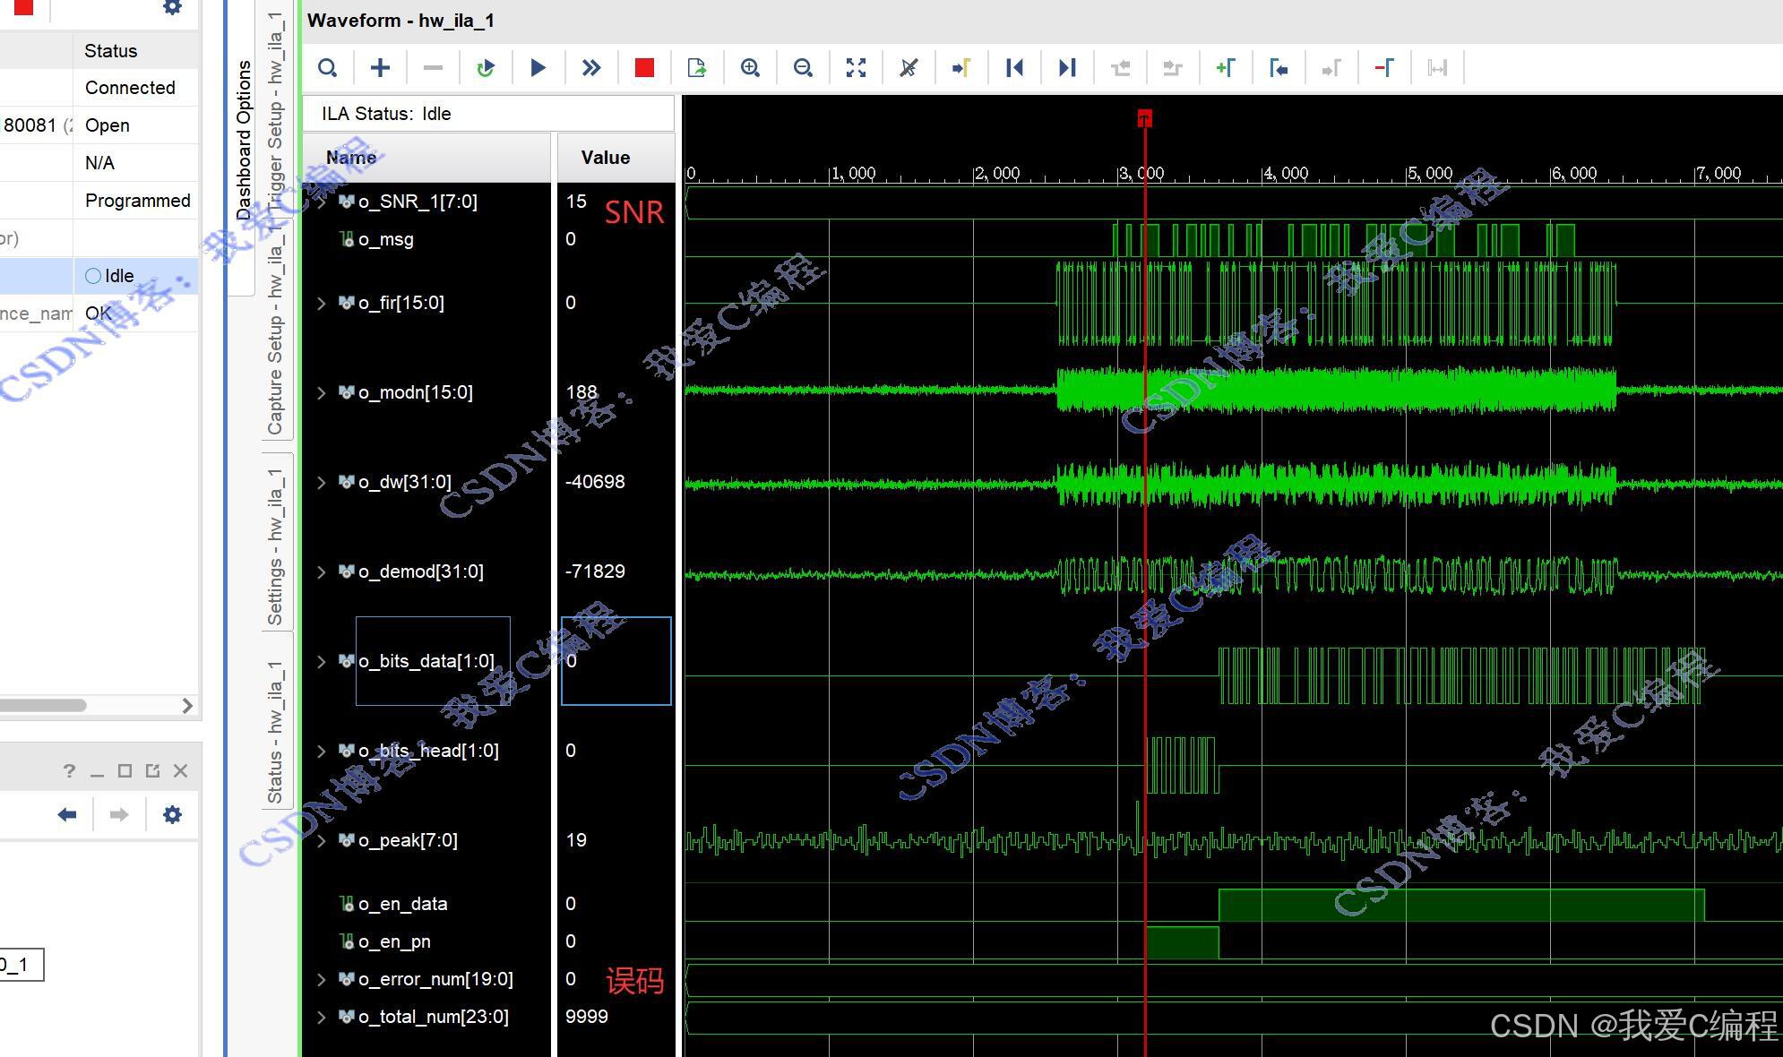1783x1057 pixels.
Task: Click the Zoom Fit icon
Action: 856,68
